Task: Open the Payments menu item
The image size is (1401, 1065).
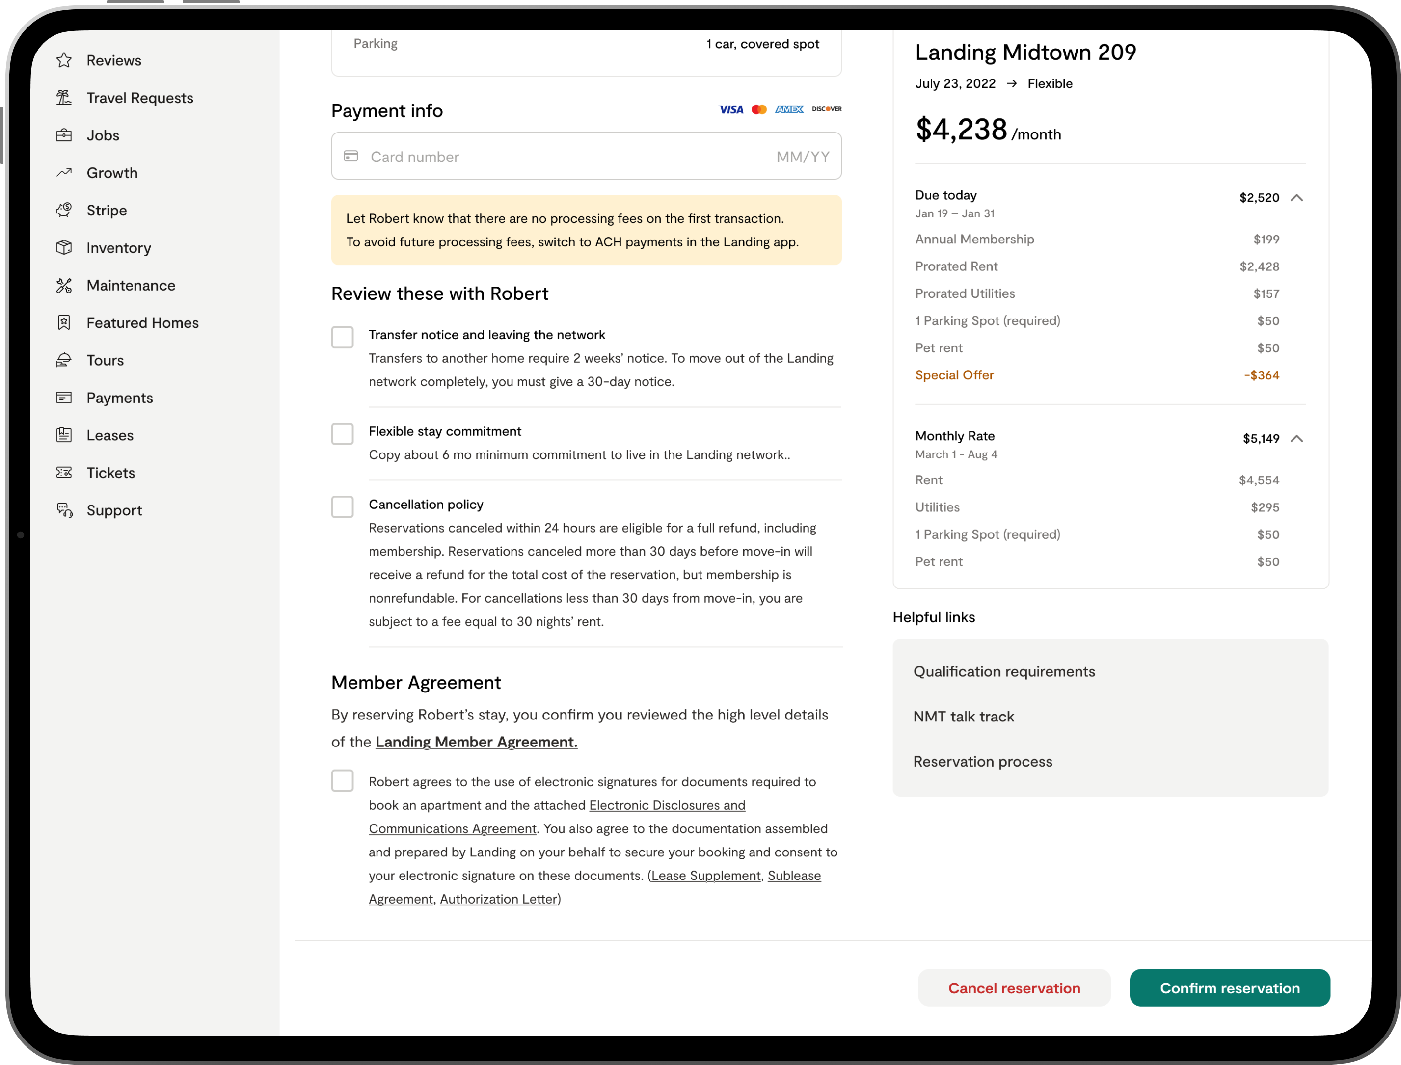Action: (x=119, y=398)
